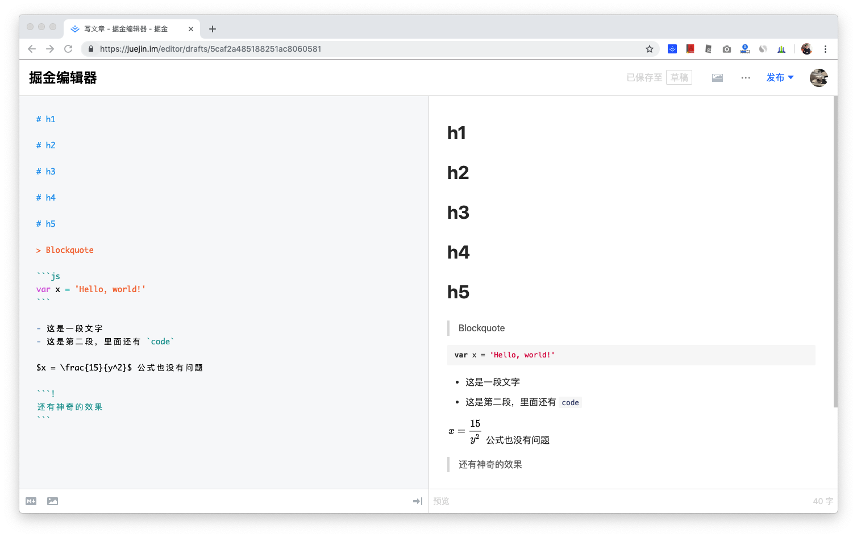The width and height of the screenshot is (857, 537).
Task: Click the preview pane scrollbar
Action: pyautogui.click(x=835, y=252)
